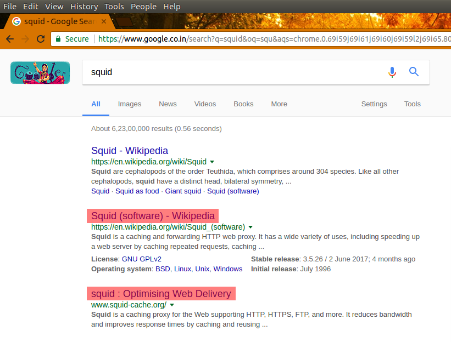Open a new tab with the new-tab button
The height and width of the screenshot is (342, 451).
pyautogui.click(x=124, y=21)
